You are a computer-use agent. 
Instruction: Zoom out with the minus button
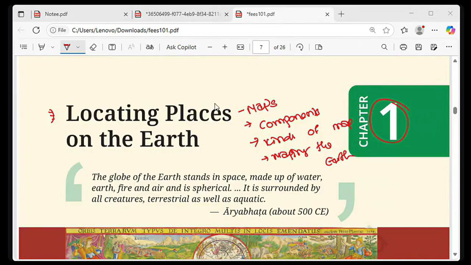pos(210,47)
